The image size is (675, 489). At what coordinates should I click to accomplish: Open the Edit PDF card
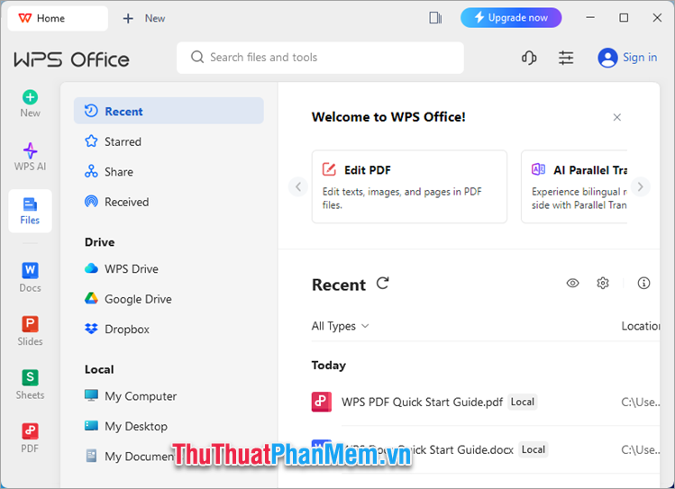[x=409, y=186]
